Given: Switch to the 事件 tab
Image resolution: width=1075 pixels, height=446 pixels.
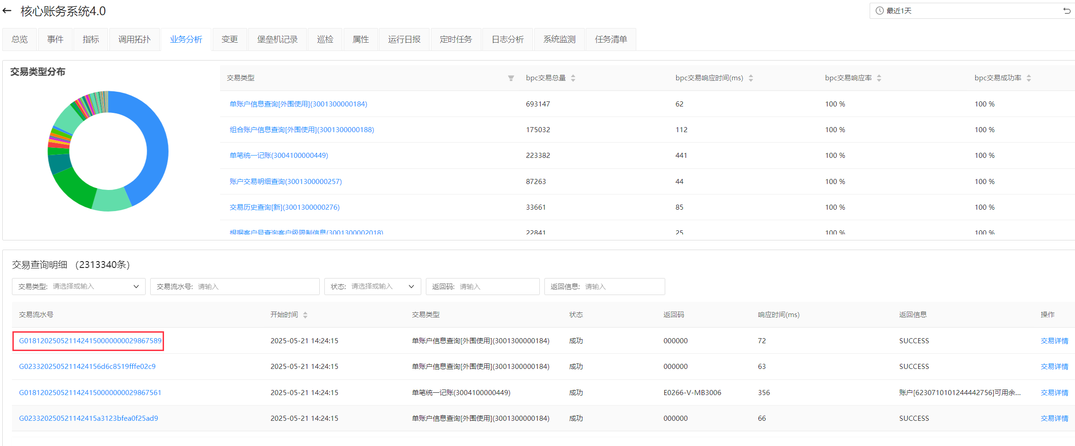Looking at the screenshot, I should point(55,39).
